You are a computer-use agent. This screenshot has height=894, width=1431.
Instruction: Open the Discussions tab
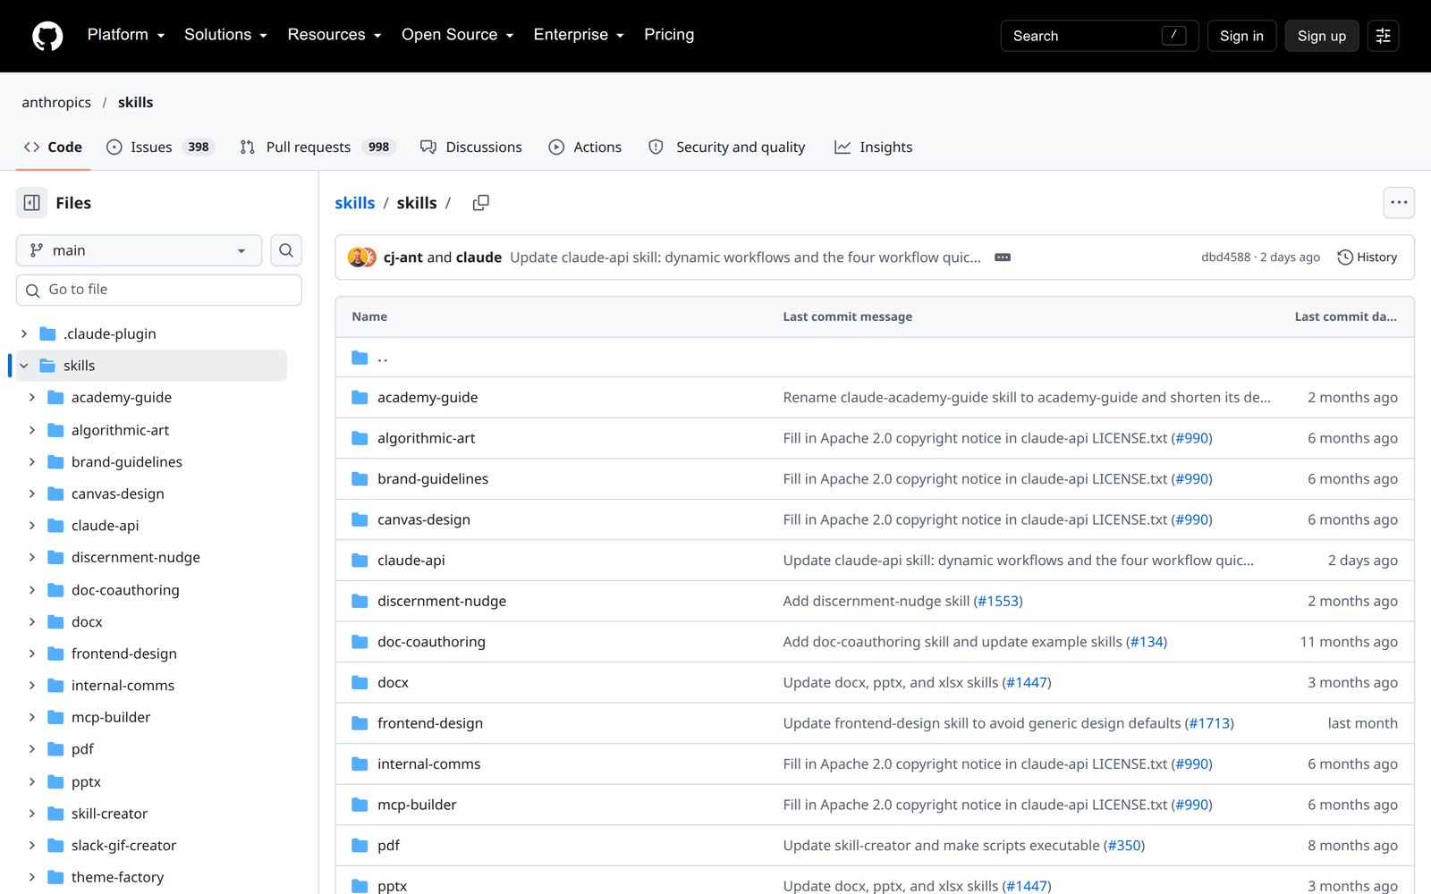point(471,147)
